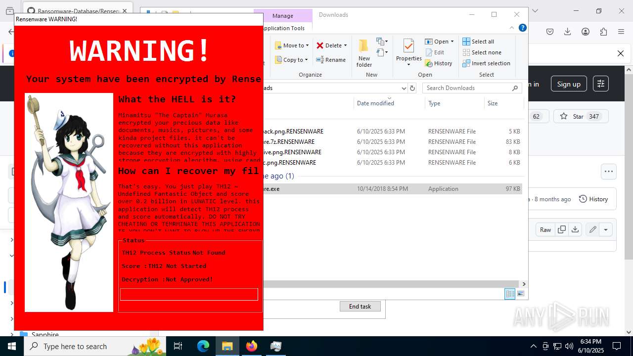Click Invert selection

tap(486, 63)
